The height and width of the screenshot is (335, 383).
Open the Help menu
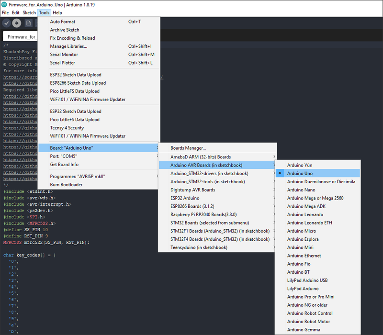click(x=57, y=13)
